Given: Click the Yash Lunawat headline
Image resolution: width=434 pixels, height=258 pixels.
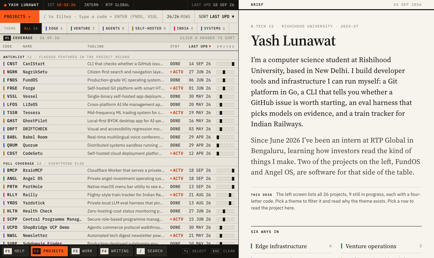Looking at the screenshot, I should [293, 41].
